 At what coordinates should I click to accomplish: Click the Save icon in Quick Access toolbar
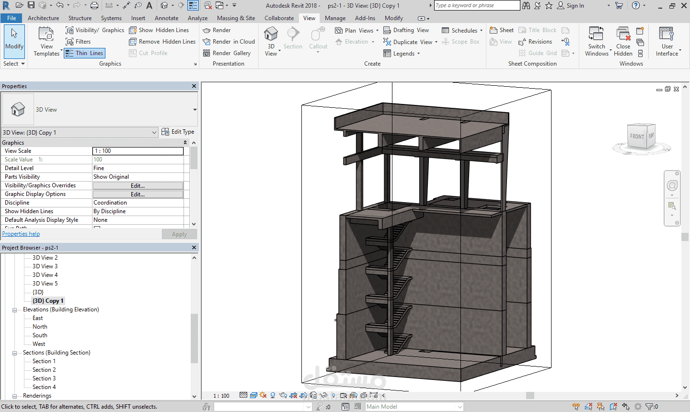click(x=31, y=5)
